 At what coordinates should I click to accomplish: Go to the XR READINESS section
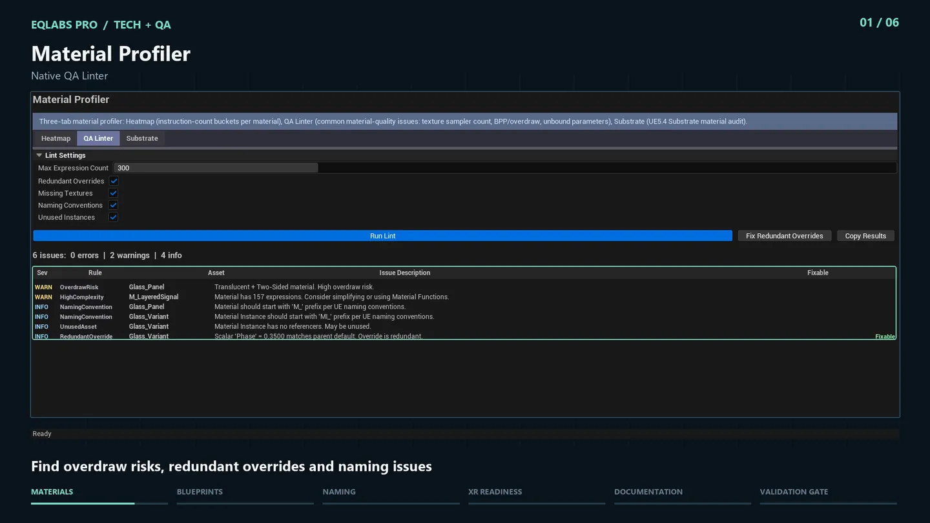(x=495, y=492)
